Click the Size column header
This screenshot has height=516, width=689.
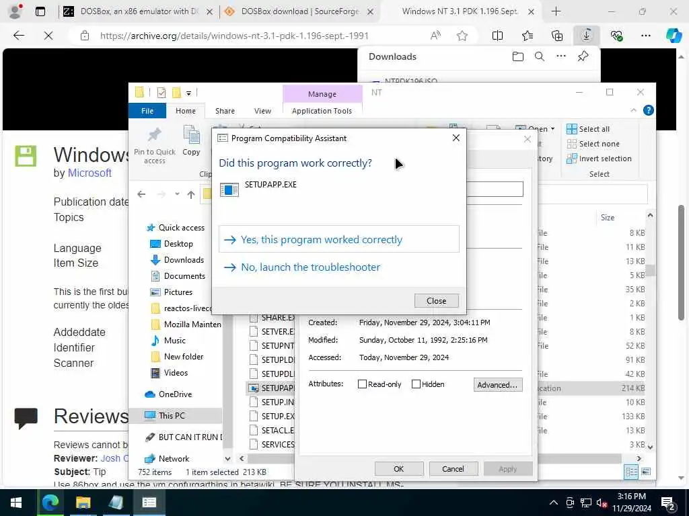click(608, 218)
